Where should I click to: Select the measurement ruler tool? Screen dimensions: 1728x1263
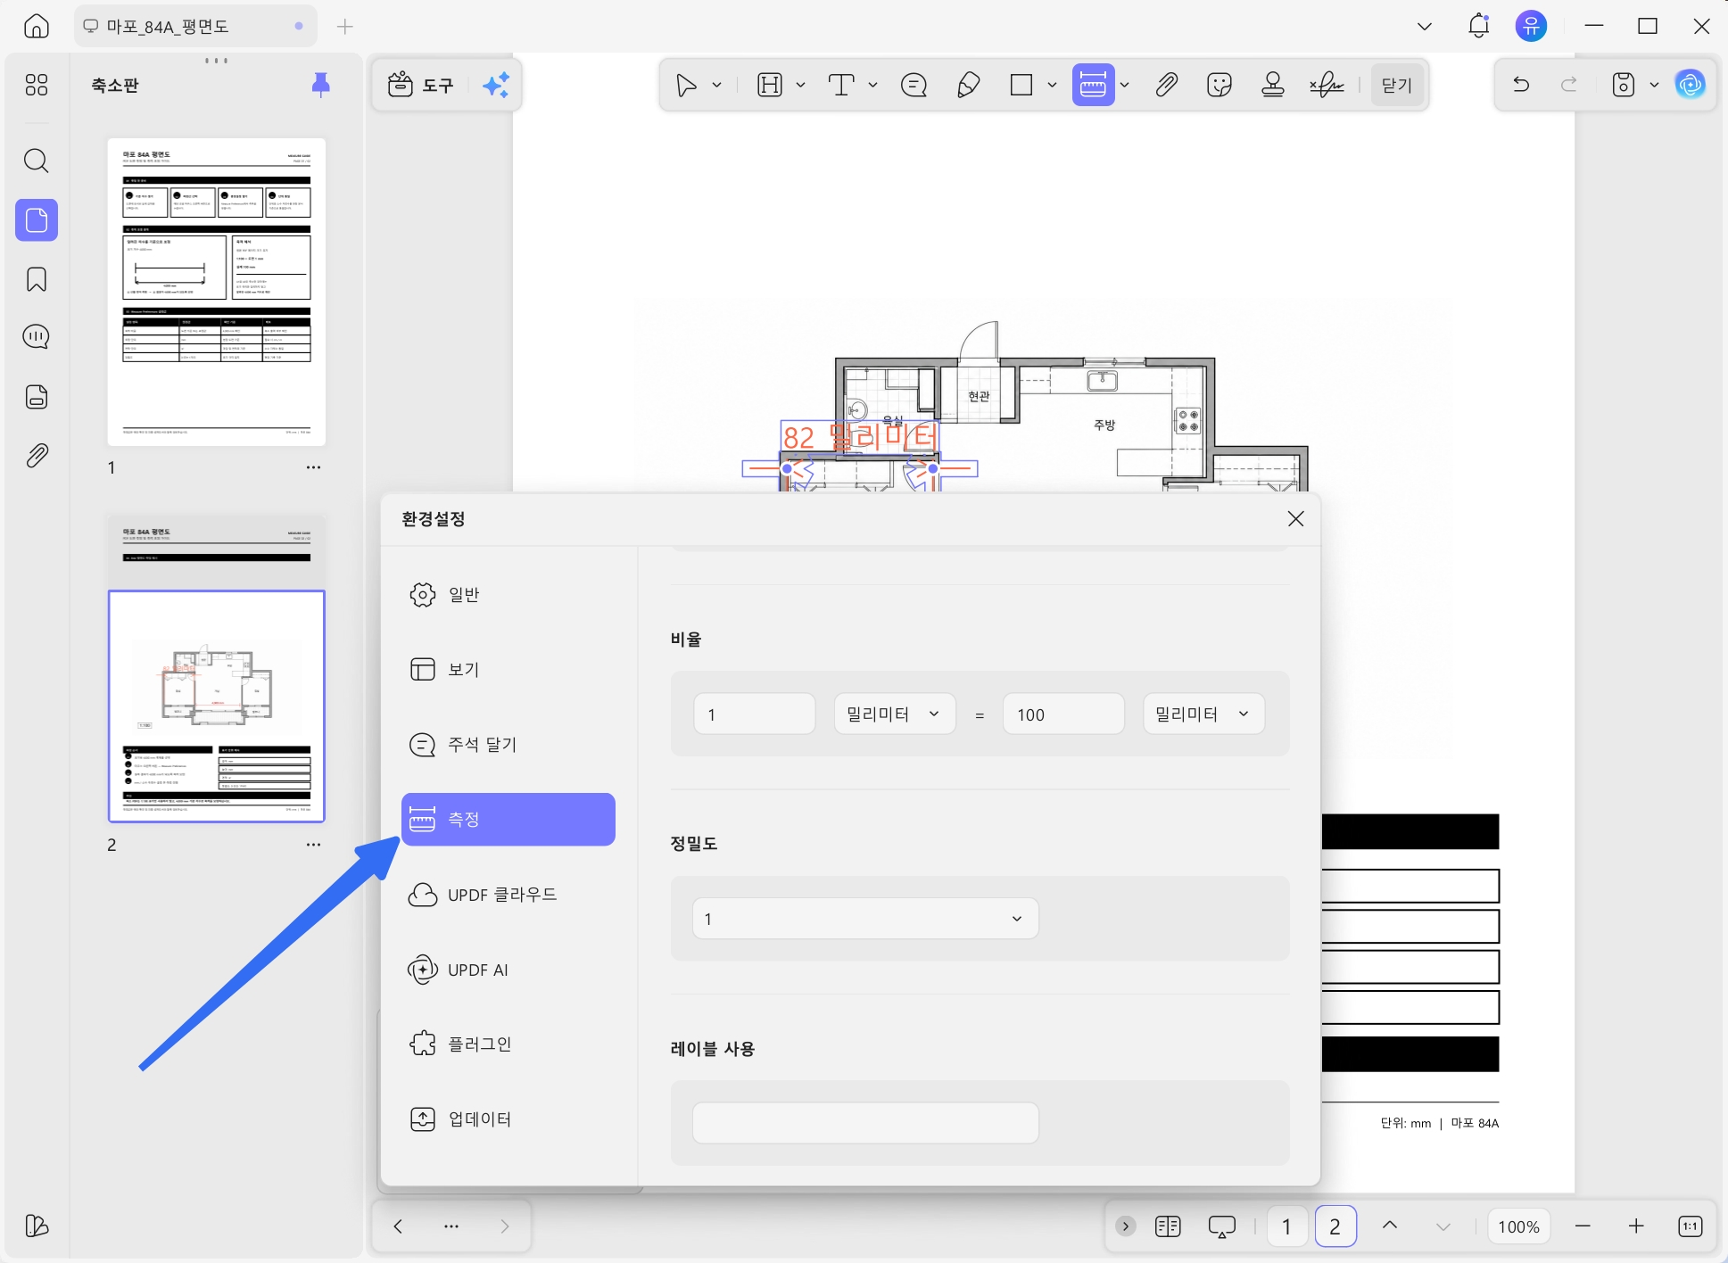pyautogui.click(x=1093, y=85)
